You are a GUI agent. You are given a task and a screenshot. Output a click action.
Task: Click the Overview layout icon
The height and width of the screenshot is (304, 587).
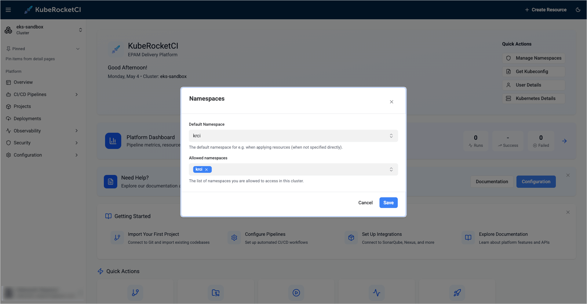(9, 83)
